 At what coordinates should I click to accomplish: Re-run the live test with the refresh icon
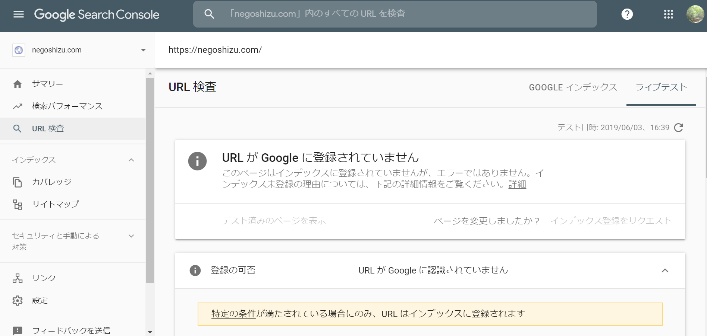point(679,128)
